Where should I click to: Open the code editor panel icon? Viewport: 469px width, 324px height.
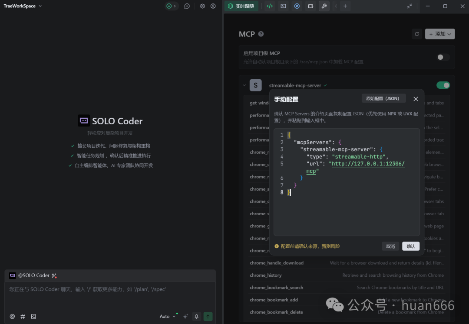pyautogui.click(x=270, y=6)
